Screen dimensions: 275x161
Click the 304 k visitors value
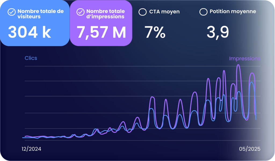tap(30, 32)
